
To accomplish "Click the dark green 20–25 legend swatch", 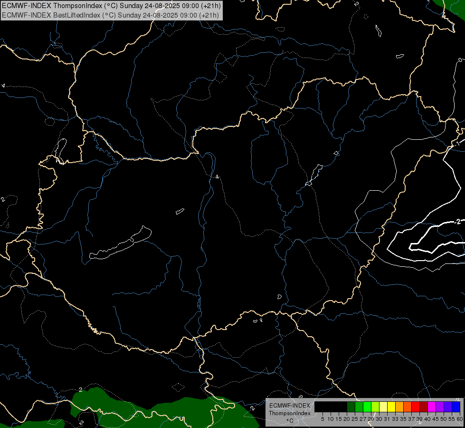I will [x=351, y=407].
